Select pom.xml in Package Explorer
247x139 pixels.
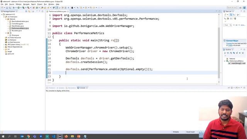coord(11,54)
